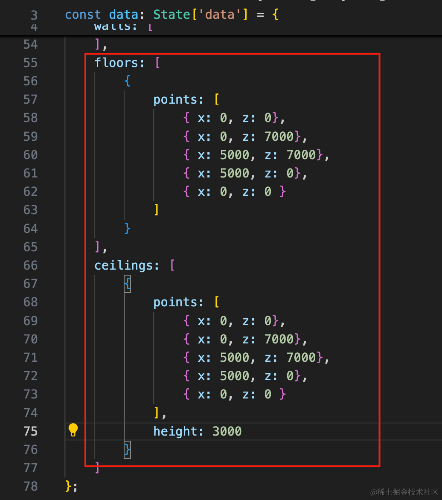Click highlighted opening brace on line 67
This screenshot has height=500, width=442.
[127, 284]
